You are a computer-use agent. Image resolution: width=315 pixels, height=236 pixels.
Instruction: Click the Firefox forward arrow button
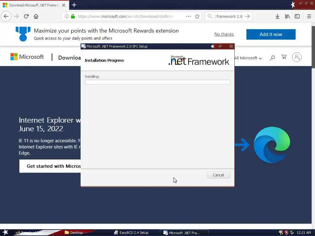[x=17, y=16]
